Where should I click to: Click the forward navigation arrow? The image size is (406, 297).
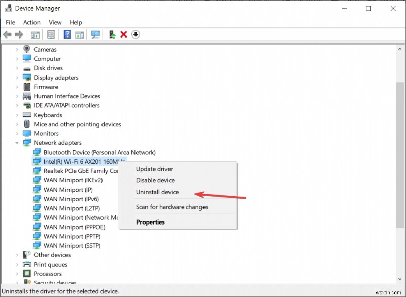(18, 34)
